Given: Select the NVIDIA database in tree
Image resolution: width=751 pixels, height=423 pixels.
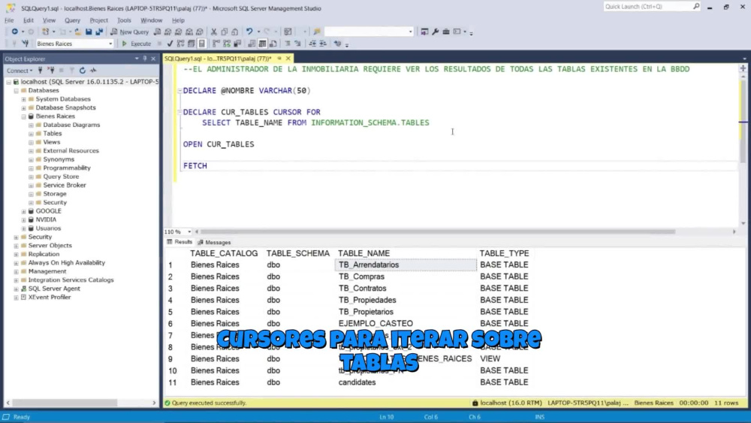Looking at the screenshot, I should [46, 220].
